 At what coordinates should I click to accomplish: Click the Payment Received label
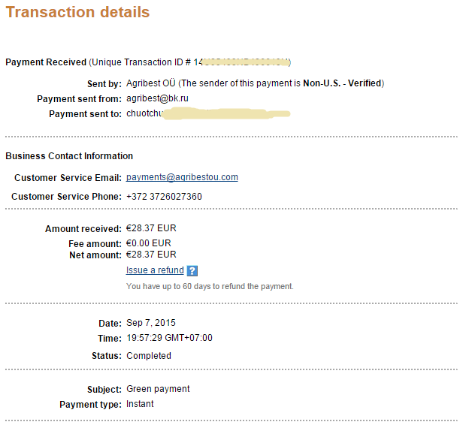coord(46,62)
